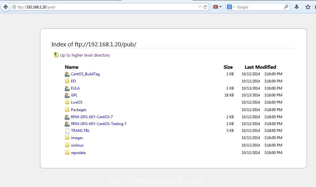Image resolution: width=316 pixels, height=187 pixels.
Task: Click the TRANS.TBL file icon
Action: pos(68,131)
